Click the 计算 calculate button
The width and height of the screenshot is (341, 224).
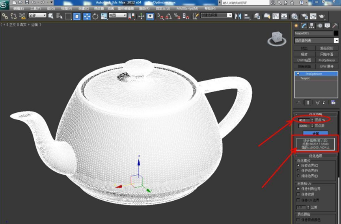pyautogui.click(x=315, y=133)
